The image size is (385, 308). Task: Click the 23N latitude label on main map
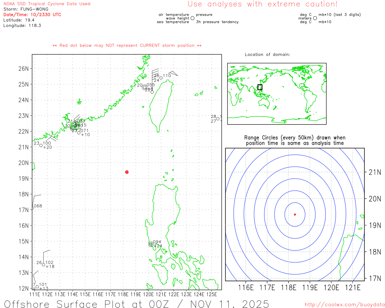[23, 116]
